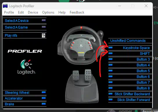Click the blue bars icon left of Keystroke Space
This screenshot has height=112, width=158.
pyautogui.click(x=111, y=48)
